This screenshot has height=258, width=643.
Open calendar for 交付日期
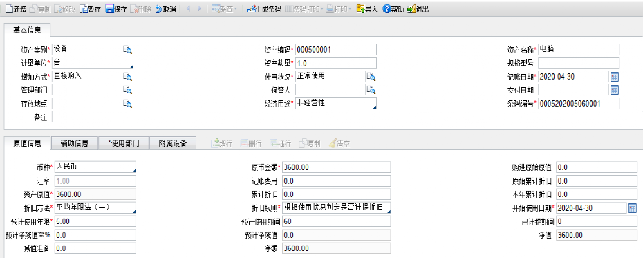click(x=614, y=90)
